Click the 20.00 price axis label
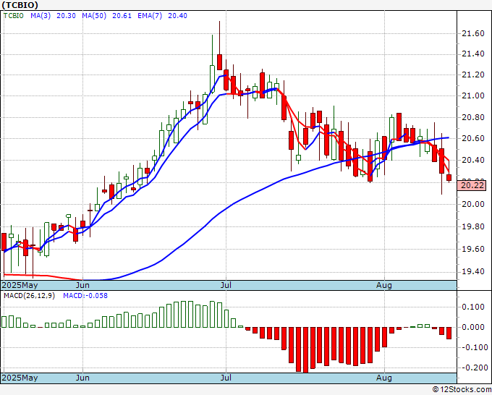This screenshot has width=492, height=395. 473,204
